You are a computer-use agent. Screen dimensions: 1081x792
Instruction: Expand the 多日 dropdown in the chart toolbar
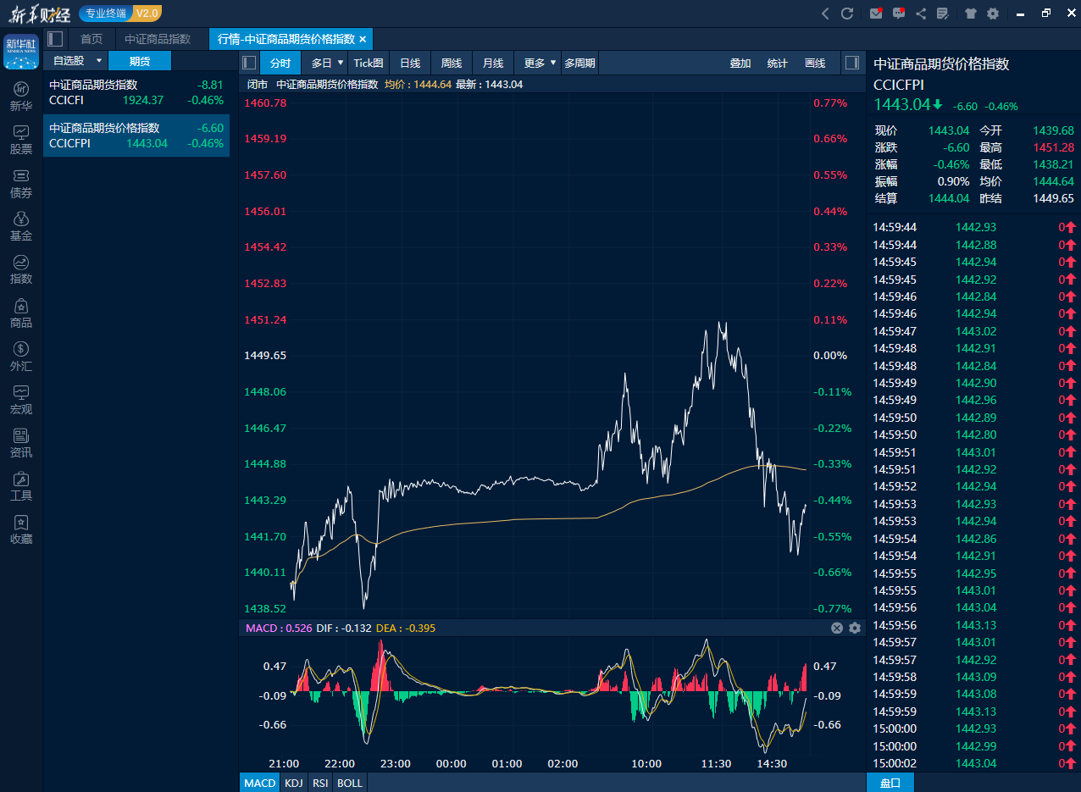click(325, 62)
